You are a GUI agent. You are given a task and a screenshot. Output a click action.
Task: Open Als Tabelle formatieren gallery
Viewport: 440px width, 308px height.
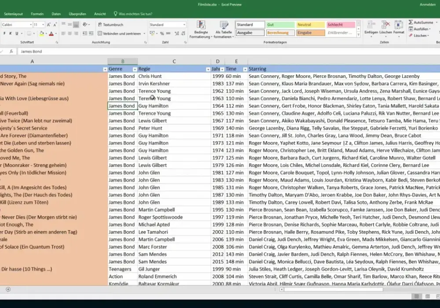point(224,29)
